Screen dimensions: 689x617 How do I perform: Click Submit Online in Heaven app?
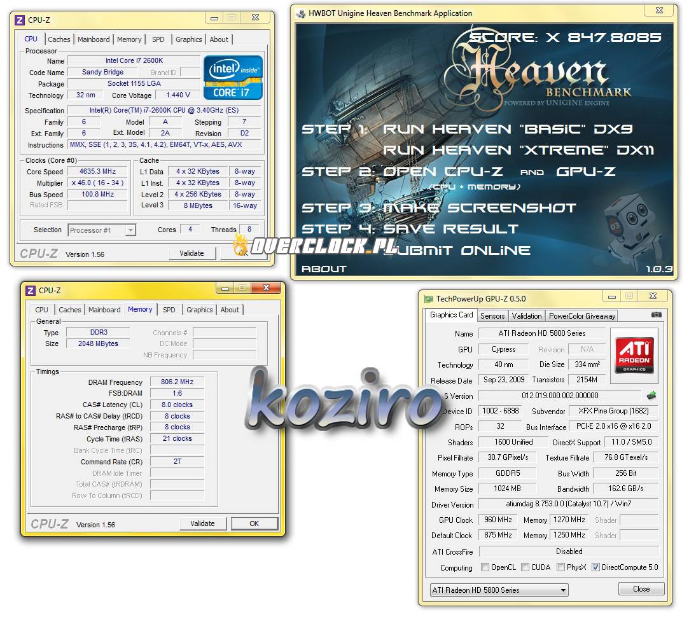coord(457,251)
